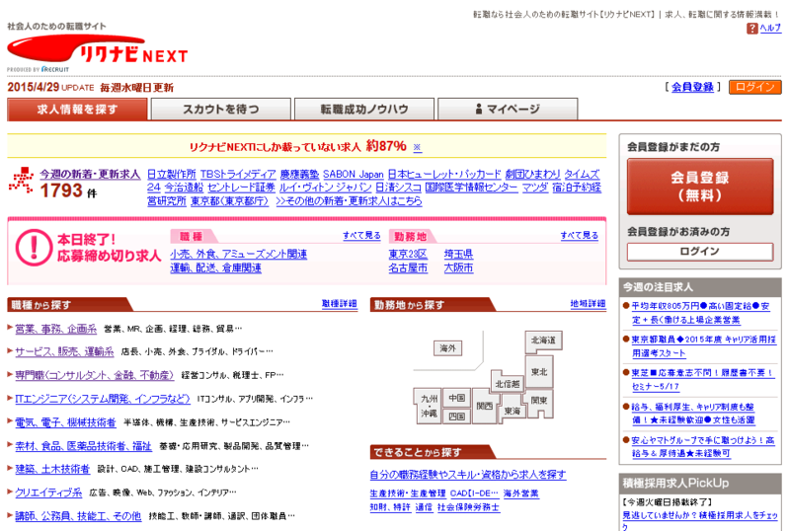The width and height of the screenshot is (790, 531).
Task: Open the 社会保険労務士 skill link
Action: click(468, 507)
